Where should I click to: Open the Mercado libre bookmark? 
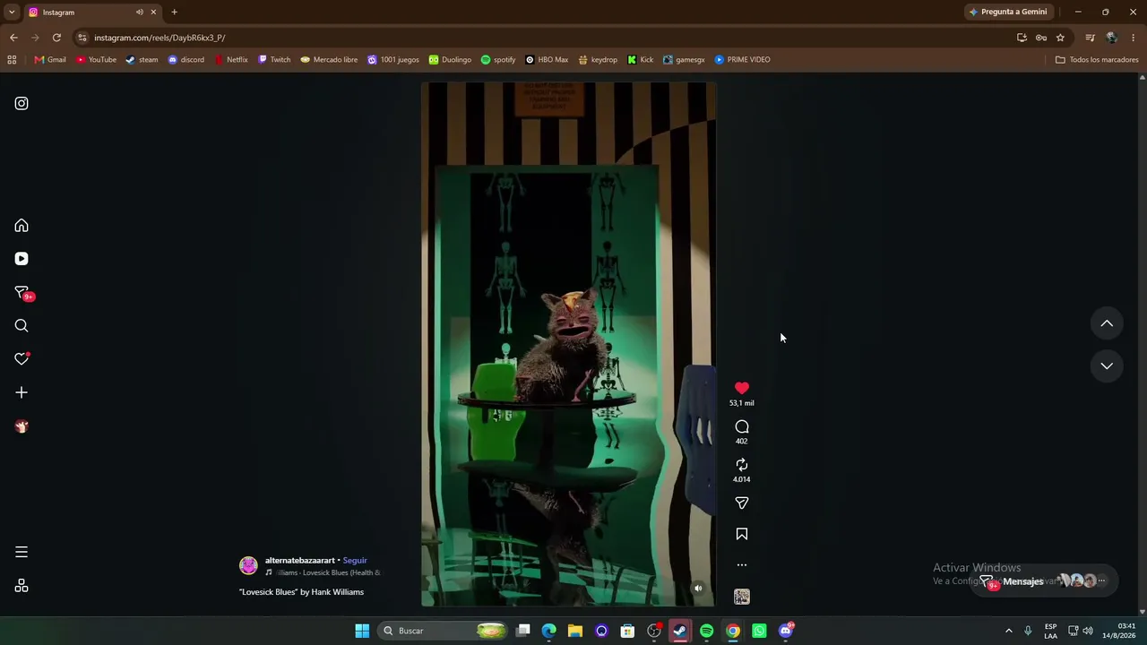(329, 60)
